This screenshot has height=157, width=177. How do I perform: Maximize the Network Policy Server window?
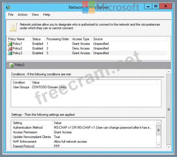(x=156, y=6)
